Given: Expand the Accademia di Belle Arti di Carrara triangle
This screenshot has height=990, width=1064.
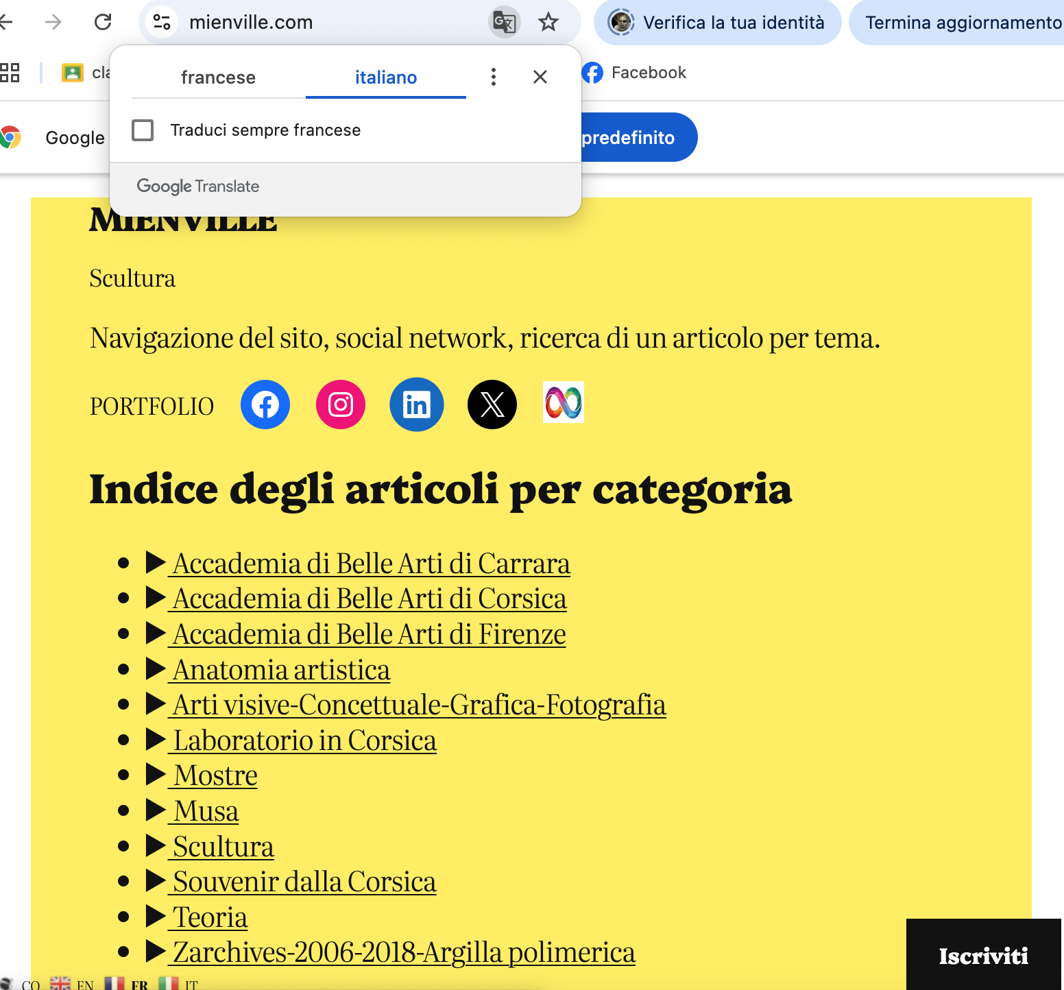Looking at the screenshot, I should tap(156, 563).
